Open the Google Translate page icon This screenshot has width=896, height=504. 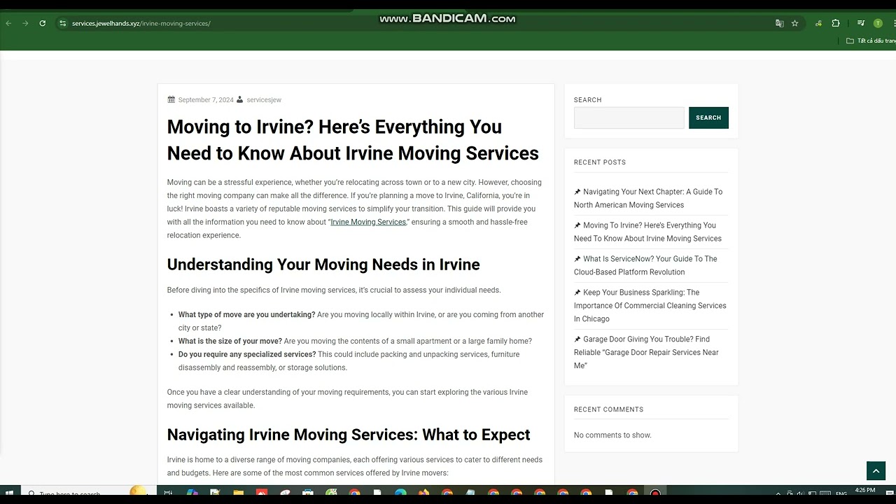[779, 23]
